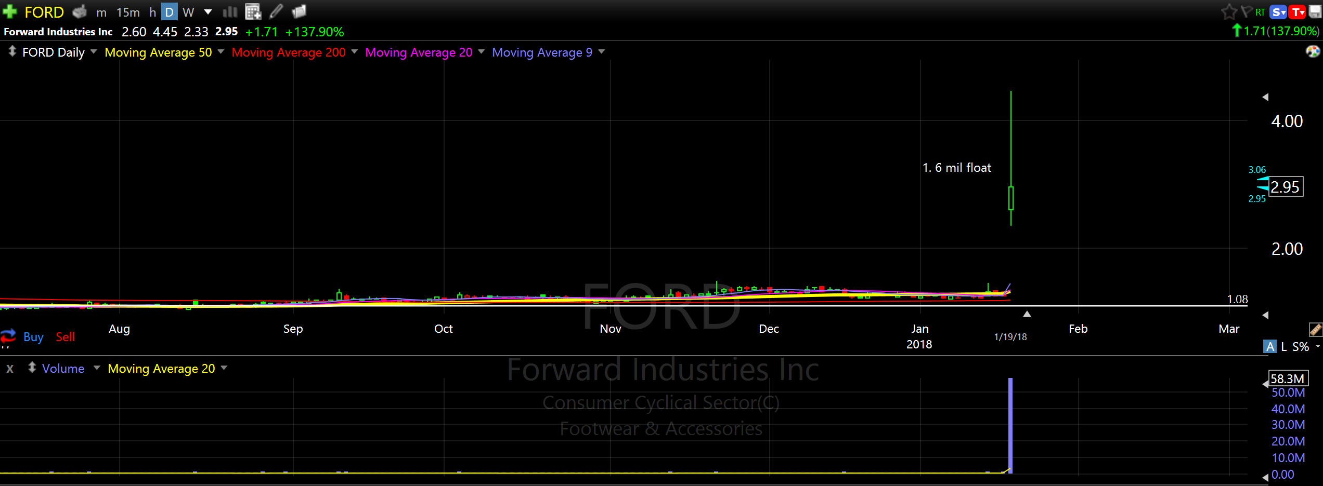Save the chart with floppy disk icon
Viewport: 1323px width, 486px height.
[1315, 11]
